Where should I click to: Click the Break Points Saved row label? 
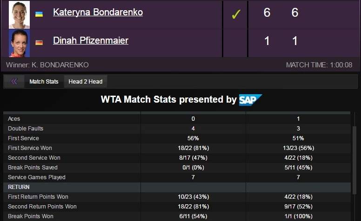(33, 168)
